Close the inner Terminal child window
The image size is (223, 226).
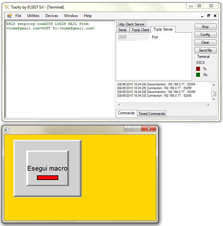[x=215, y=16]
